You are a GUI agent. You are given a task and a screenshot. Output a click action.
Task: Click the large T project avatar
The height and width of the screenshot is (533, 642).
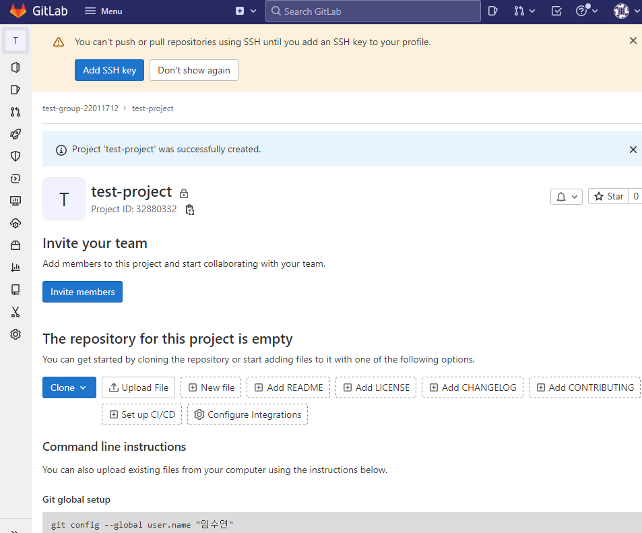[64, 199]
